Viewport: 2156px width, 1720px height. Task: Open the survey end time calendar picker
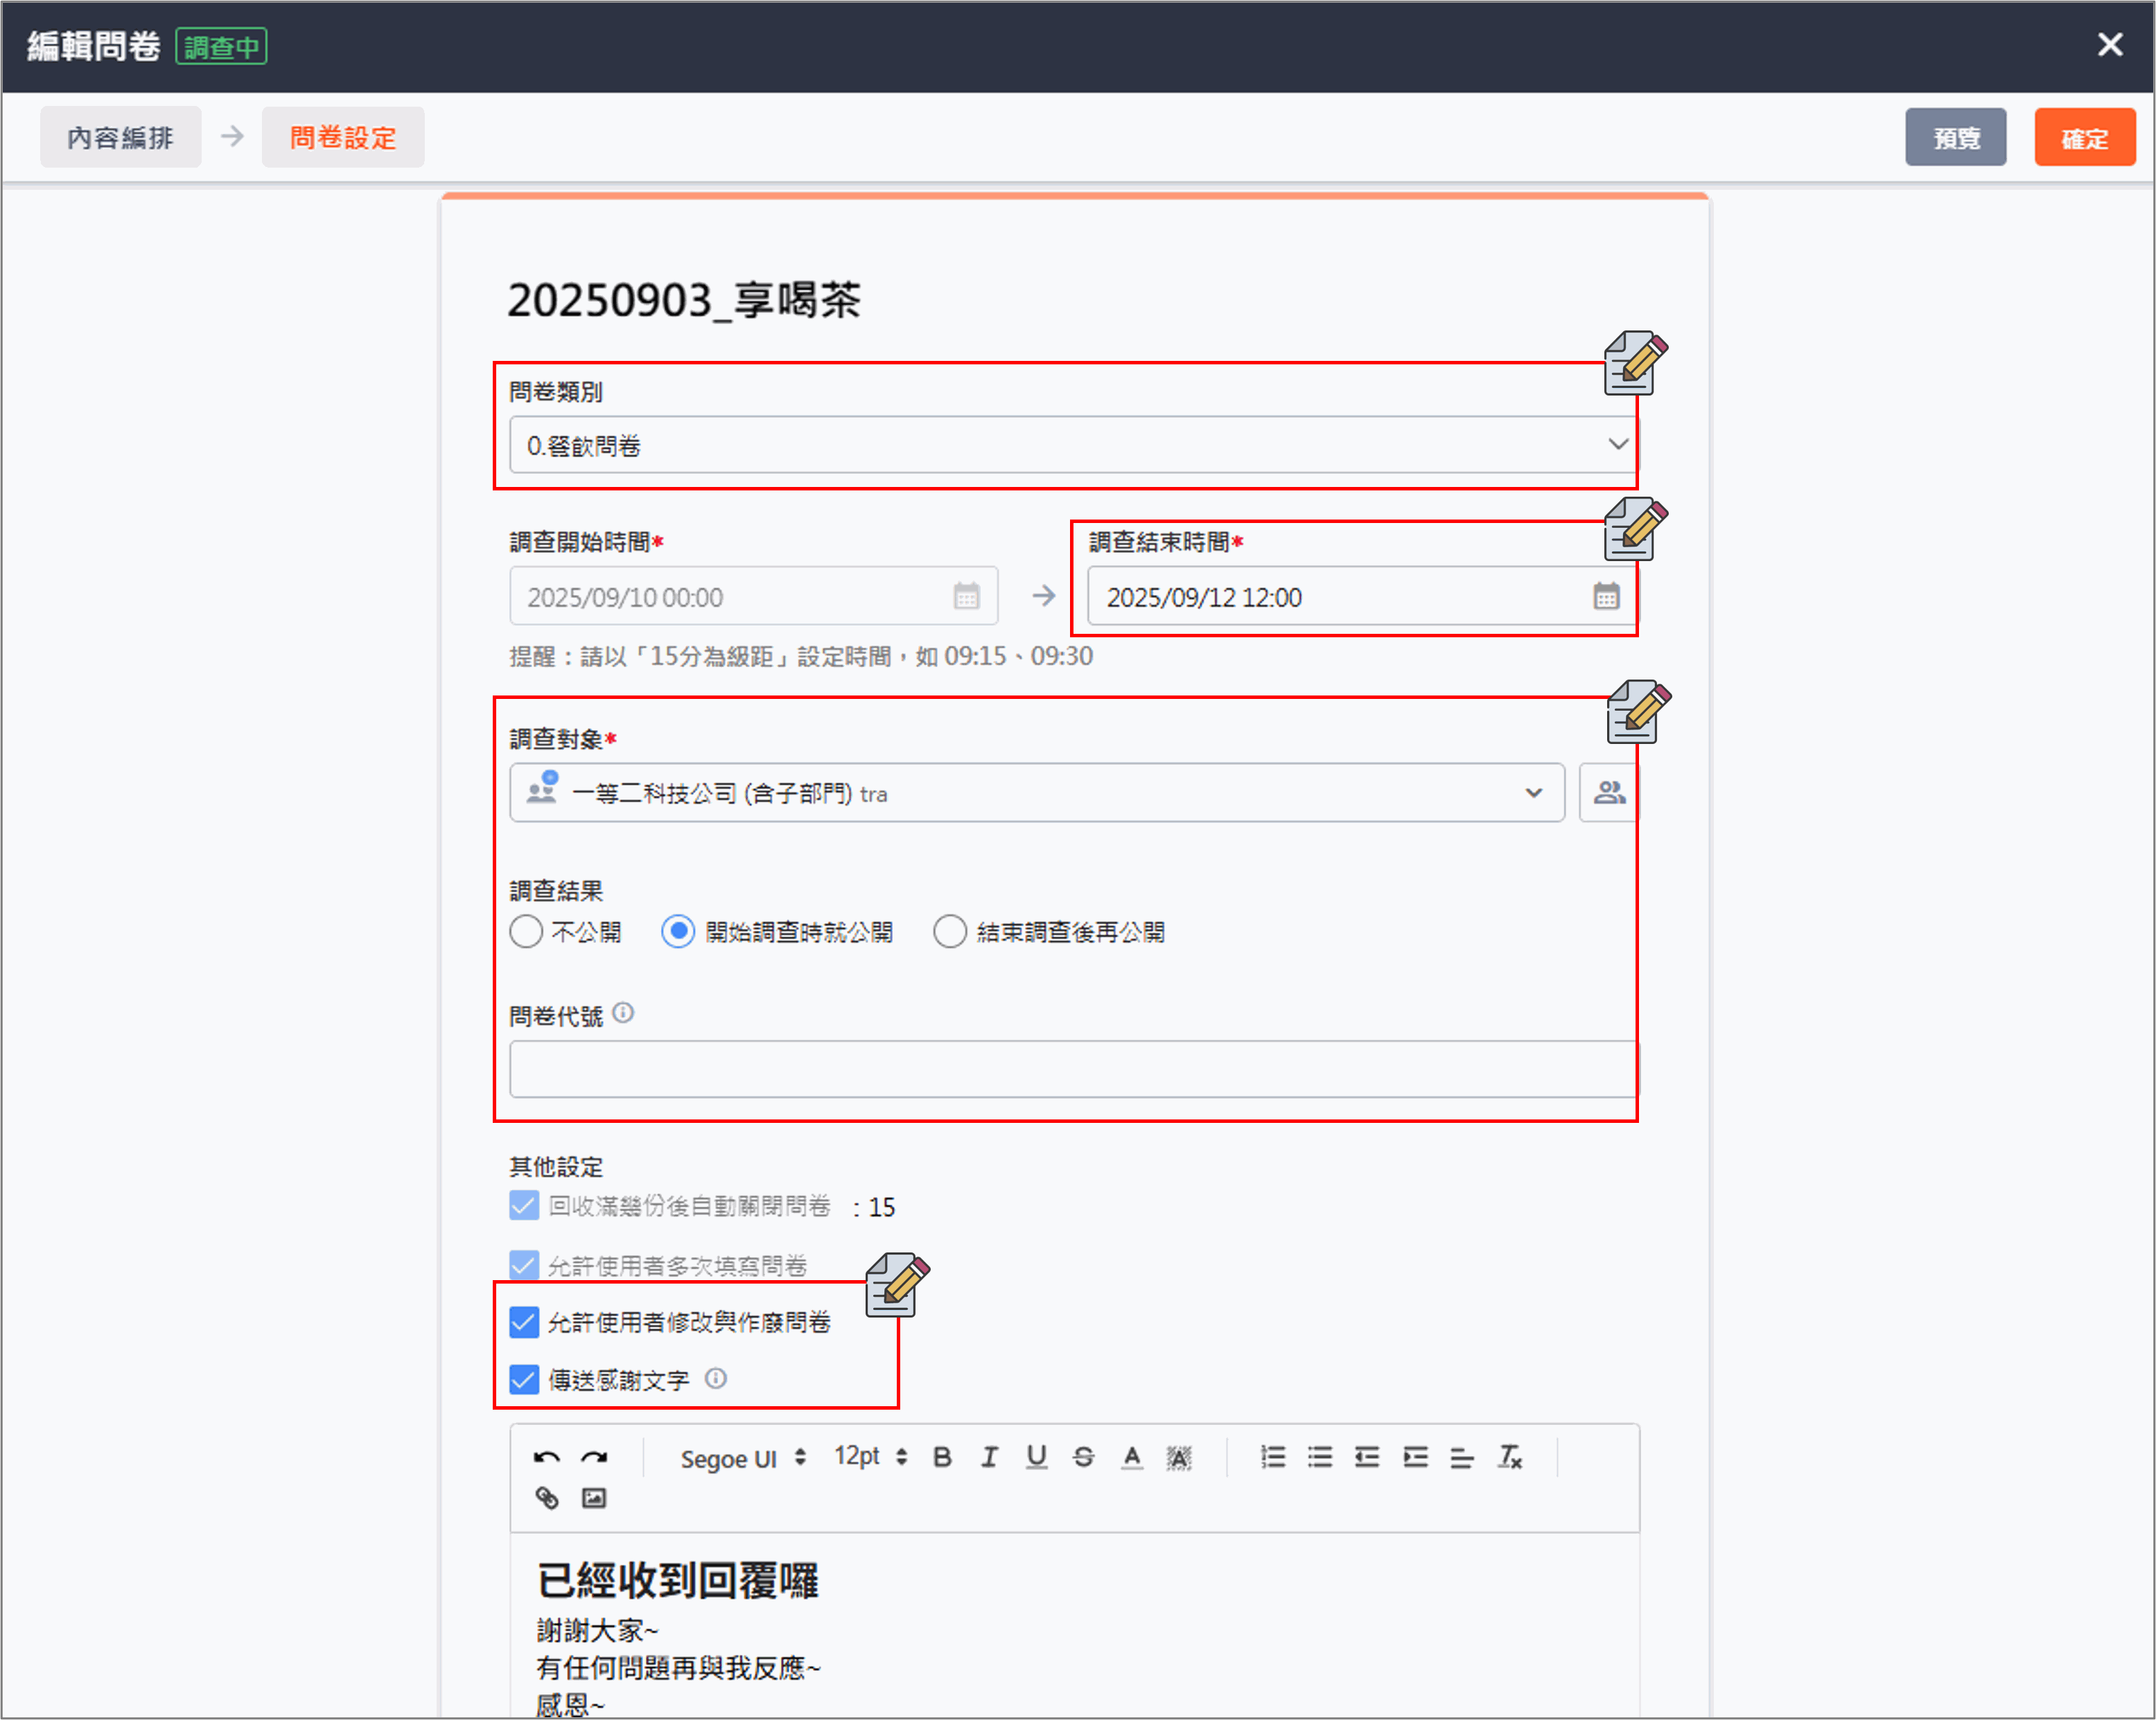click(1605, 596)
